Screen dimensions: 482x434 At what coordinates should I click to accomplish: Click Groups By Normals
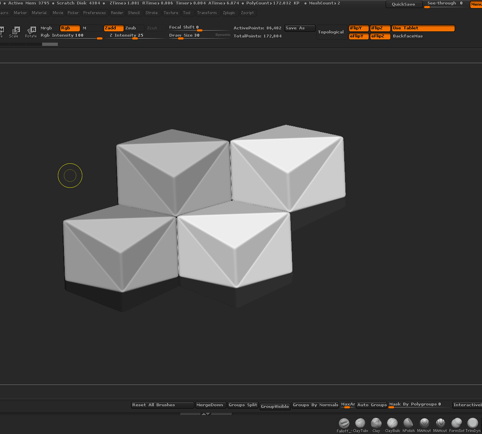pyautogui.click(x=315, y=405)
